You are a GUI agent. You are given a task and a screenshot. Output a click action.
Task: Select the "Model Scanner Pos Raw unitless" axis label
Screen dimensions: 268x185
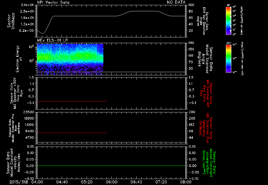[14, 128]
